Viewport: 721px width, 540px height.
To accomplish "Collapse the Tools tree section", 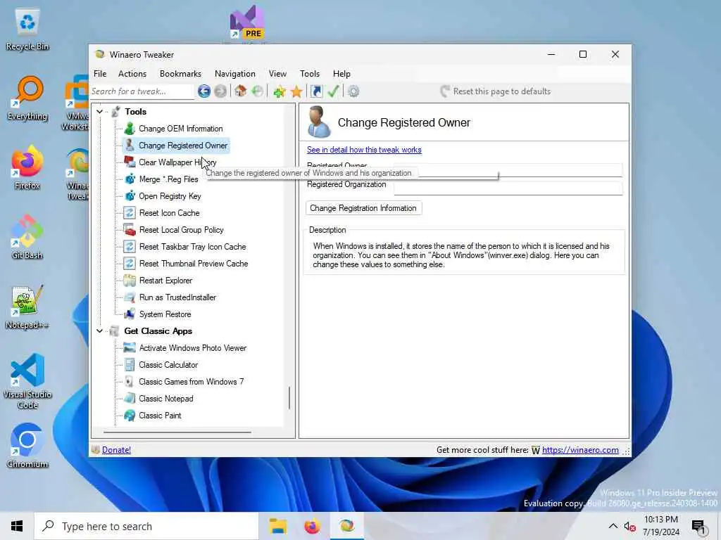I will 99,112.
